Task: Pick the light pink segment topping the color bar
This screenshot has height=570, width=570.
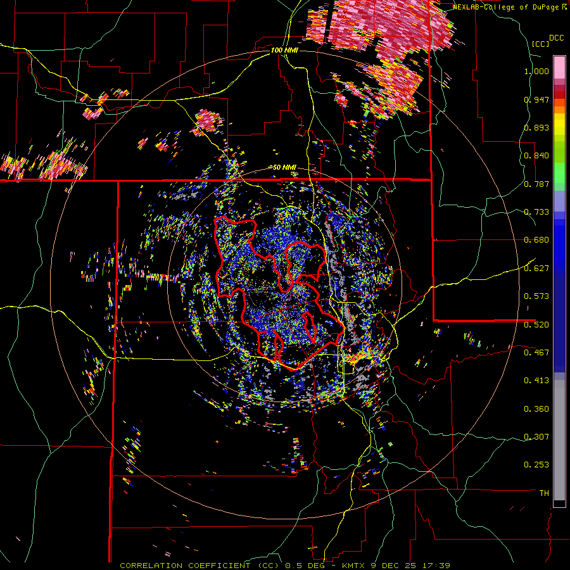Action: (x=559, y=67)
